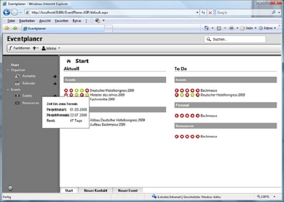Switch to the Neuer Kontakt tab
The image size is (284, 202).
96,190
